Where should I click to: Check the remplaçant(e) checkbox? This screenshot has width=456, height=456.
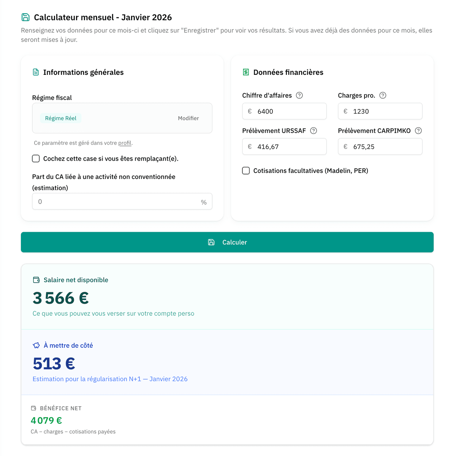pyautogui.click(x=36, y=158)
